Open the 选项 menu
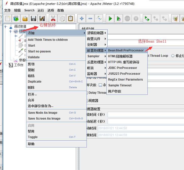 (51, 10)
